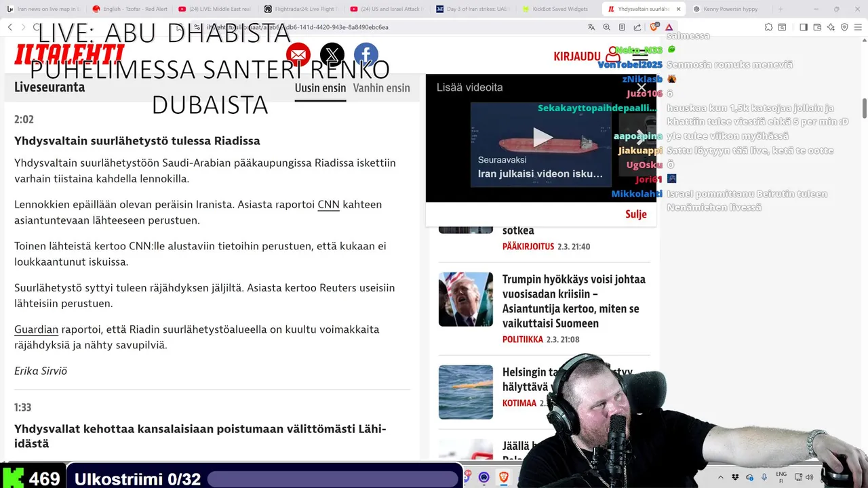Click the page vertical scrollbar thumb

pos(865,107)
